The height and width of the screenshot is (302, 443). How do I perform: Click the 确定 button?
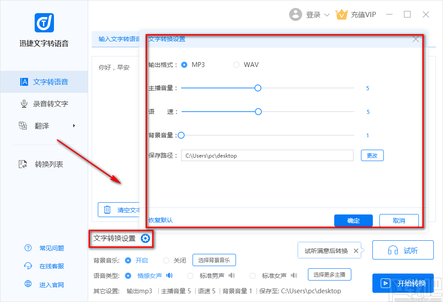(354, 221)
